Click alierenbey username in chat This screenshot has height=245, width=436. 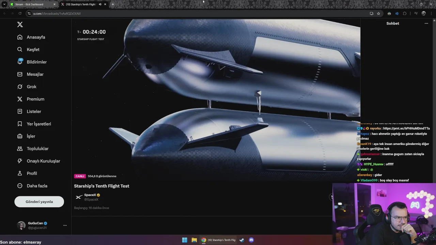click(364, 175)
